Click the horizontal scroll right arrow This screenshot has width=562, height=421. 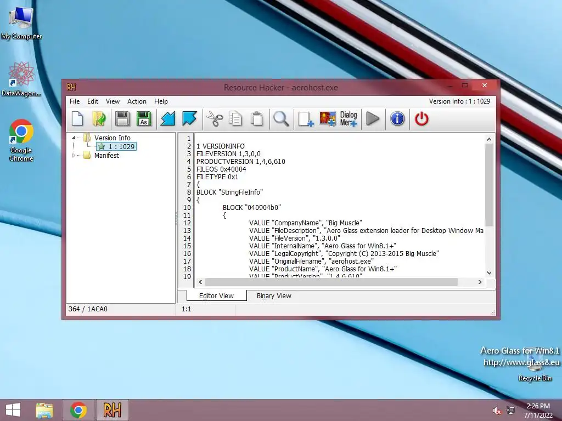point(480,282)
